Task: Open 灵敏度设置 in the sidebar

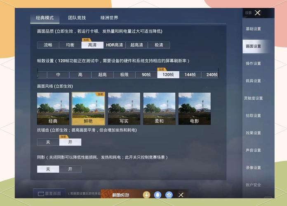Action: tap(253, 98)
